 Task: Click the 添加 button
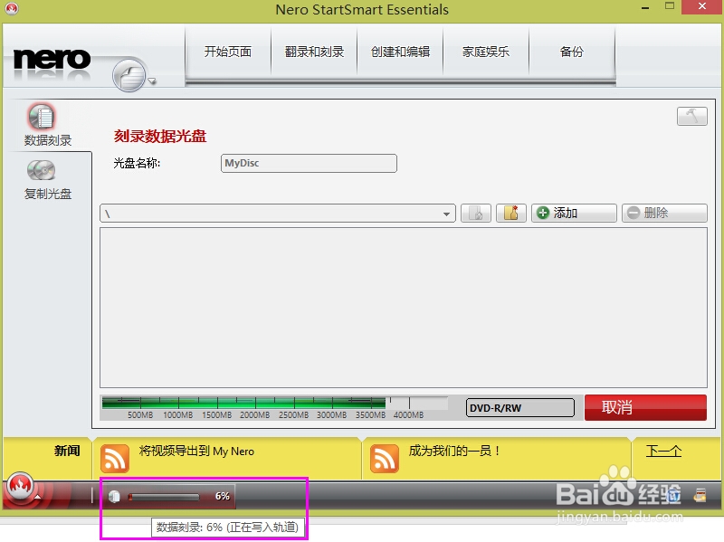(574, 214)
